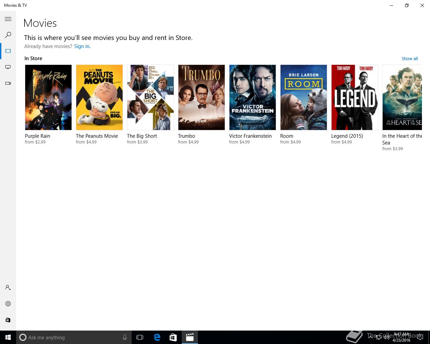The width and height of the screenshot is (430, 344).
Task: Open the Action Center notification icon
Action: (420, 337)
